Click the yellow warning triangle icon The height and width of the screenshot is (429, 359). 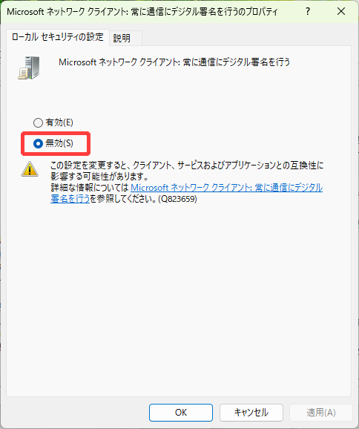pyautogui.click(x=30, y=169)
